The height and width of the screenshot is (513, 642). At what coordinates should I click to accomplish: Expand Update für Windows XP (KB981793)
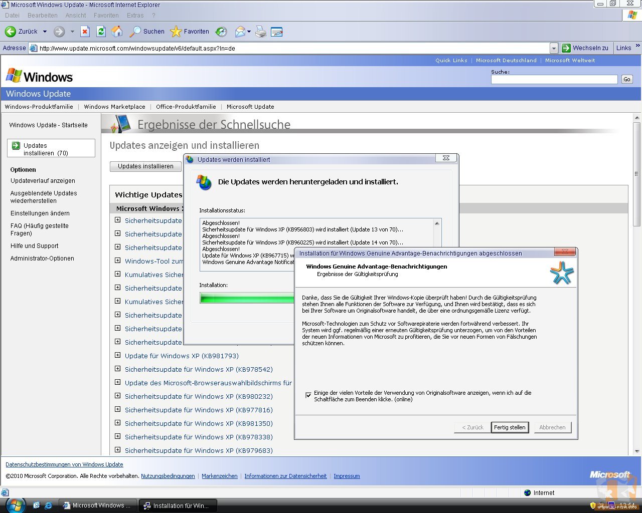[x=117, y=355]
